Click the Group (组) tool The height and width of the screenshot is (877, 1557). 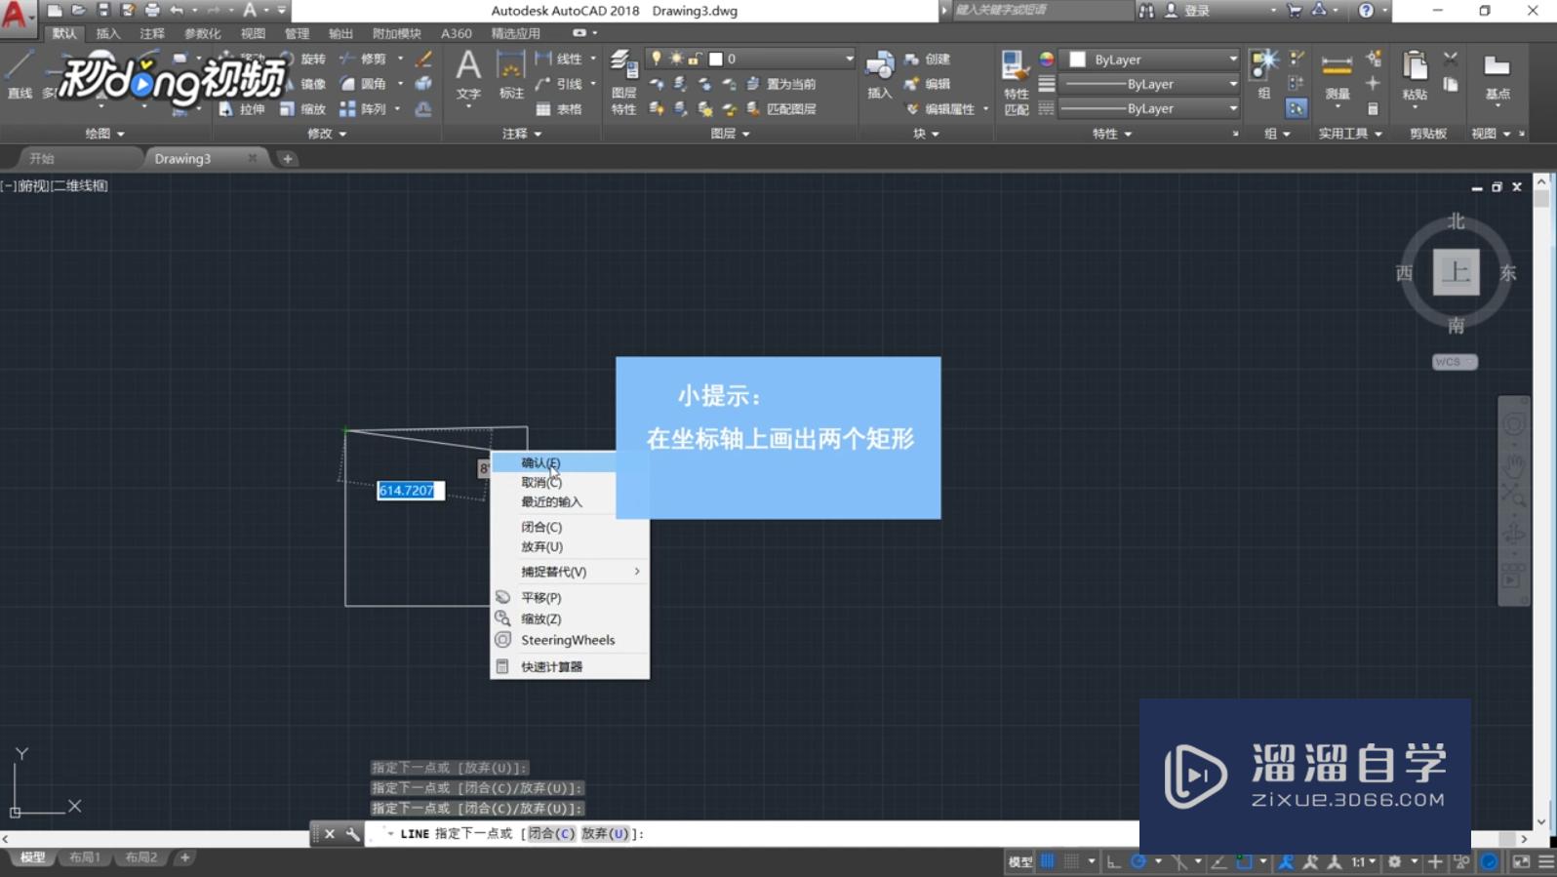point(1264,74)
